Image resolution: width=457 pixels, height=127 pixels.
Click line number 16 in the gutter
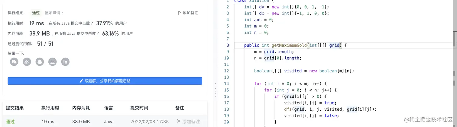226,96
